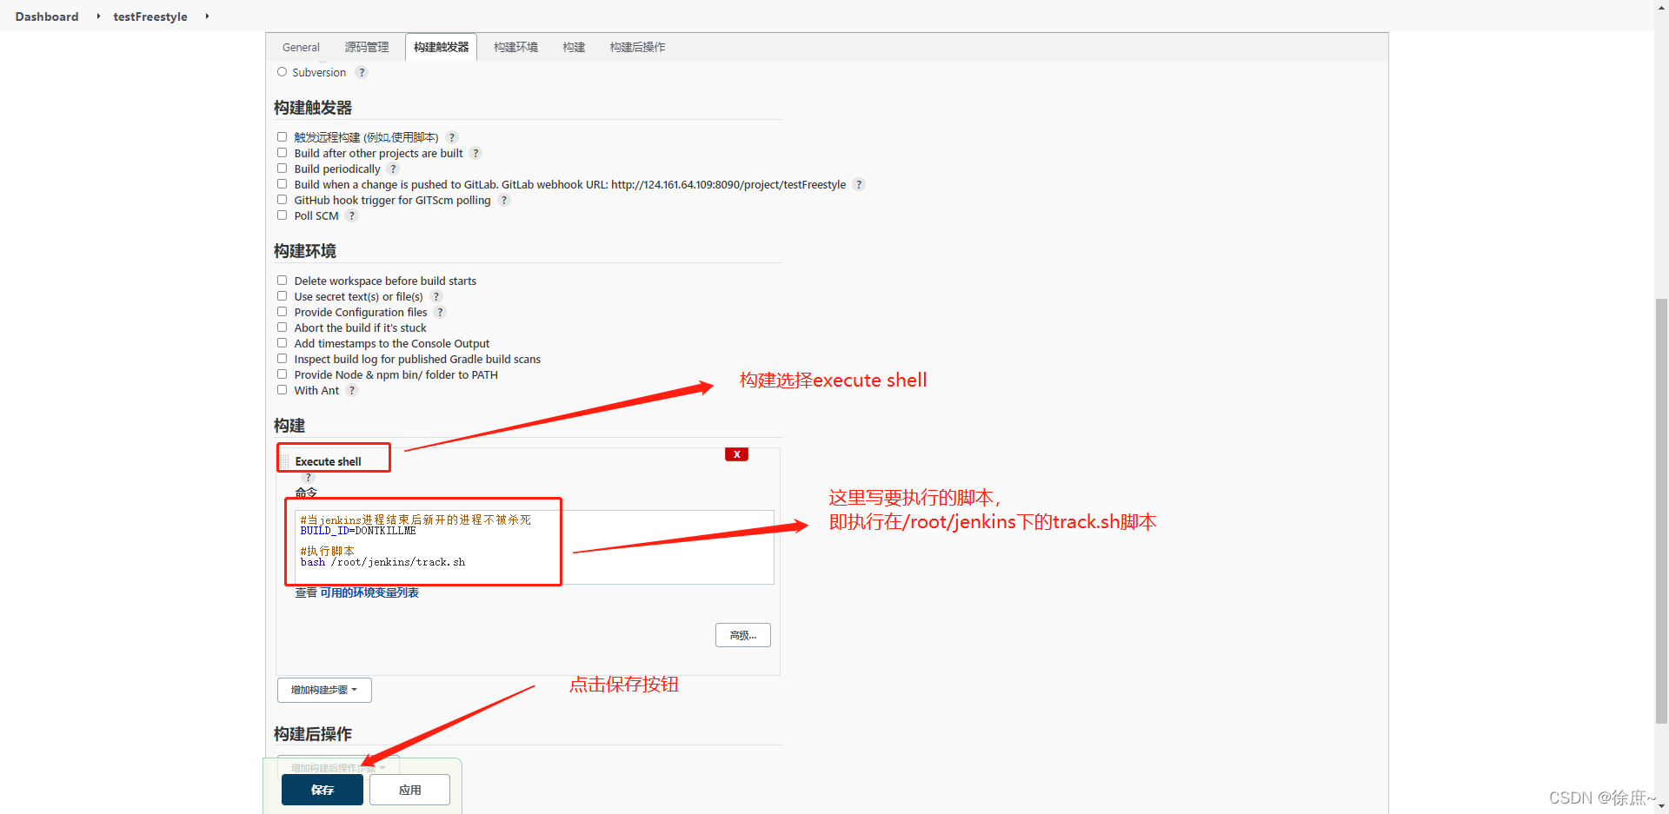Screen dimensions: 1669x814
Task: Expand the breadcrumb chevron after testFreestyle
Action: (206, 16)
